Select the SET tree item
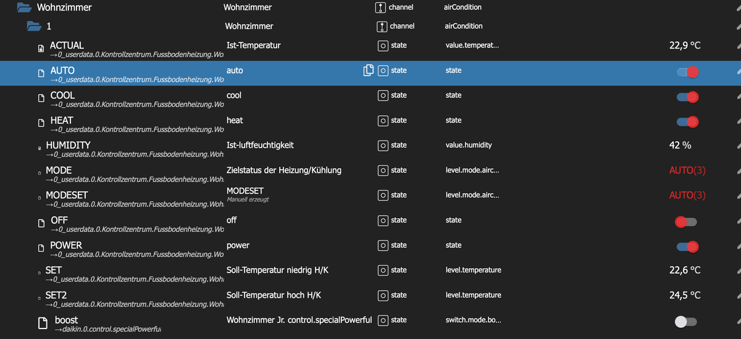Viewport: 741px width, 339px height. [54, 271]
